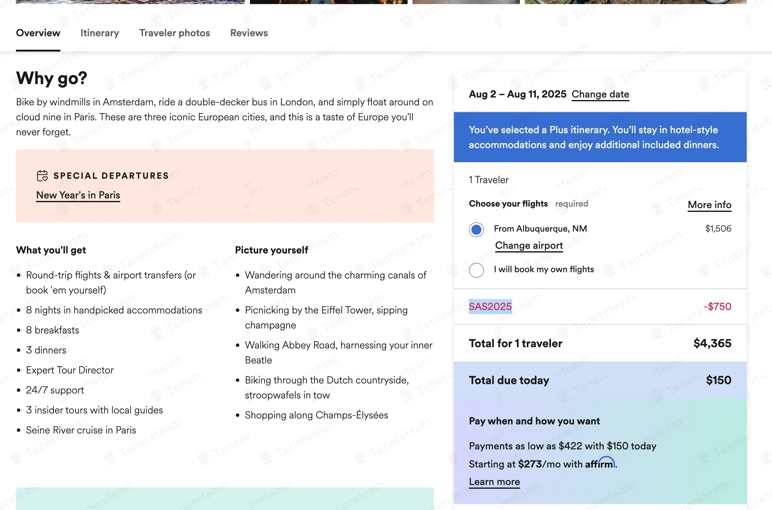This screenshot has height=510, width=772.
Task: Open the Overview tab
Action: tap(38, 33)
